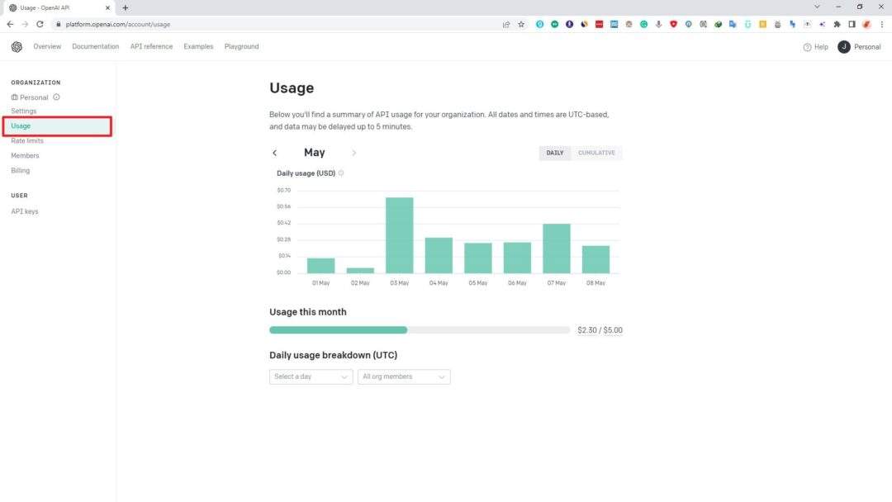Click the $2.30 / $5.00 usage amount
The height and width of the screenshot is (502, 892).
click(x=600, y=330)
